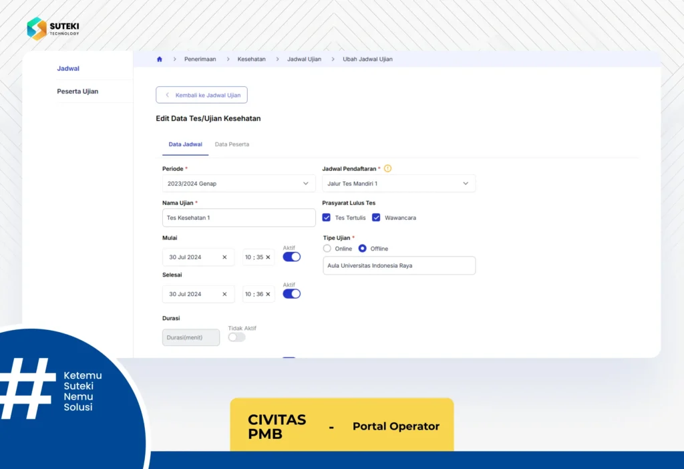Open Jadwal Ujian breadcrumb link
The width and height of the screenshot is (684, 469).
(304, 59)
